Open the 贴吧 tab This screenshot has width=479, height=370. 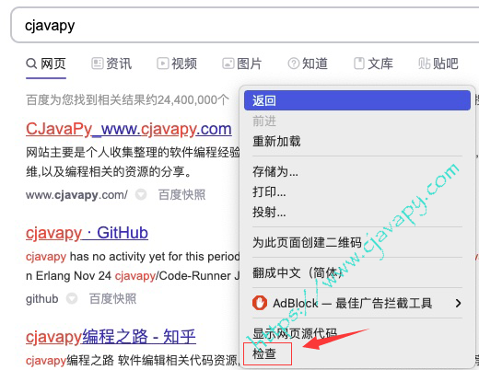point(438,64)
